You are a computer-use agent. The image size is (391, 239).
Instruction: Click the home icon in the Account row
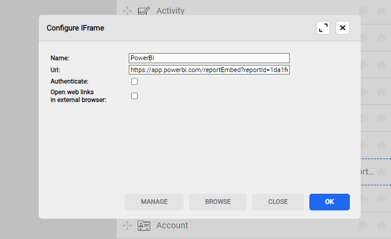[381, 225]
